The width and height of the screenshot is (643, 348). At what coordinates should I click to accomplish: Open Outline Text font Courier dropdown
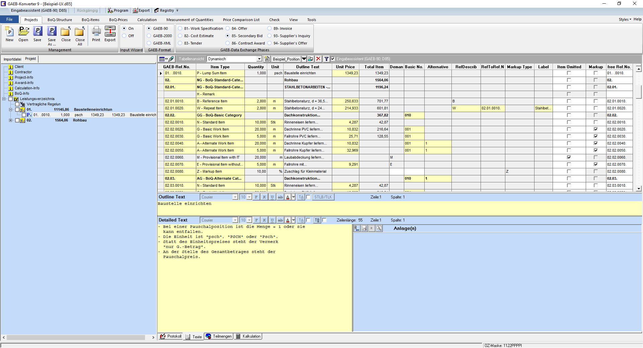tap(235, 197)
